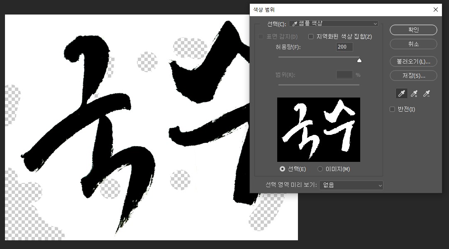Viewport: 449px width, 249px height.
Task: Enable the 지역화된 색상 집합 checkbox
Action: pos(311,37)
